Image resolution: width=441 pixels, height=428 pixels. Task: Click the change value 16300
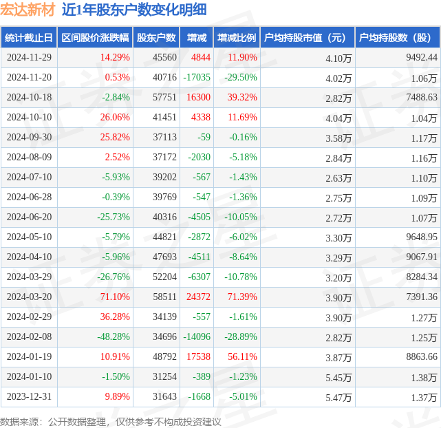(198, 97)
